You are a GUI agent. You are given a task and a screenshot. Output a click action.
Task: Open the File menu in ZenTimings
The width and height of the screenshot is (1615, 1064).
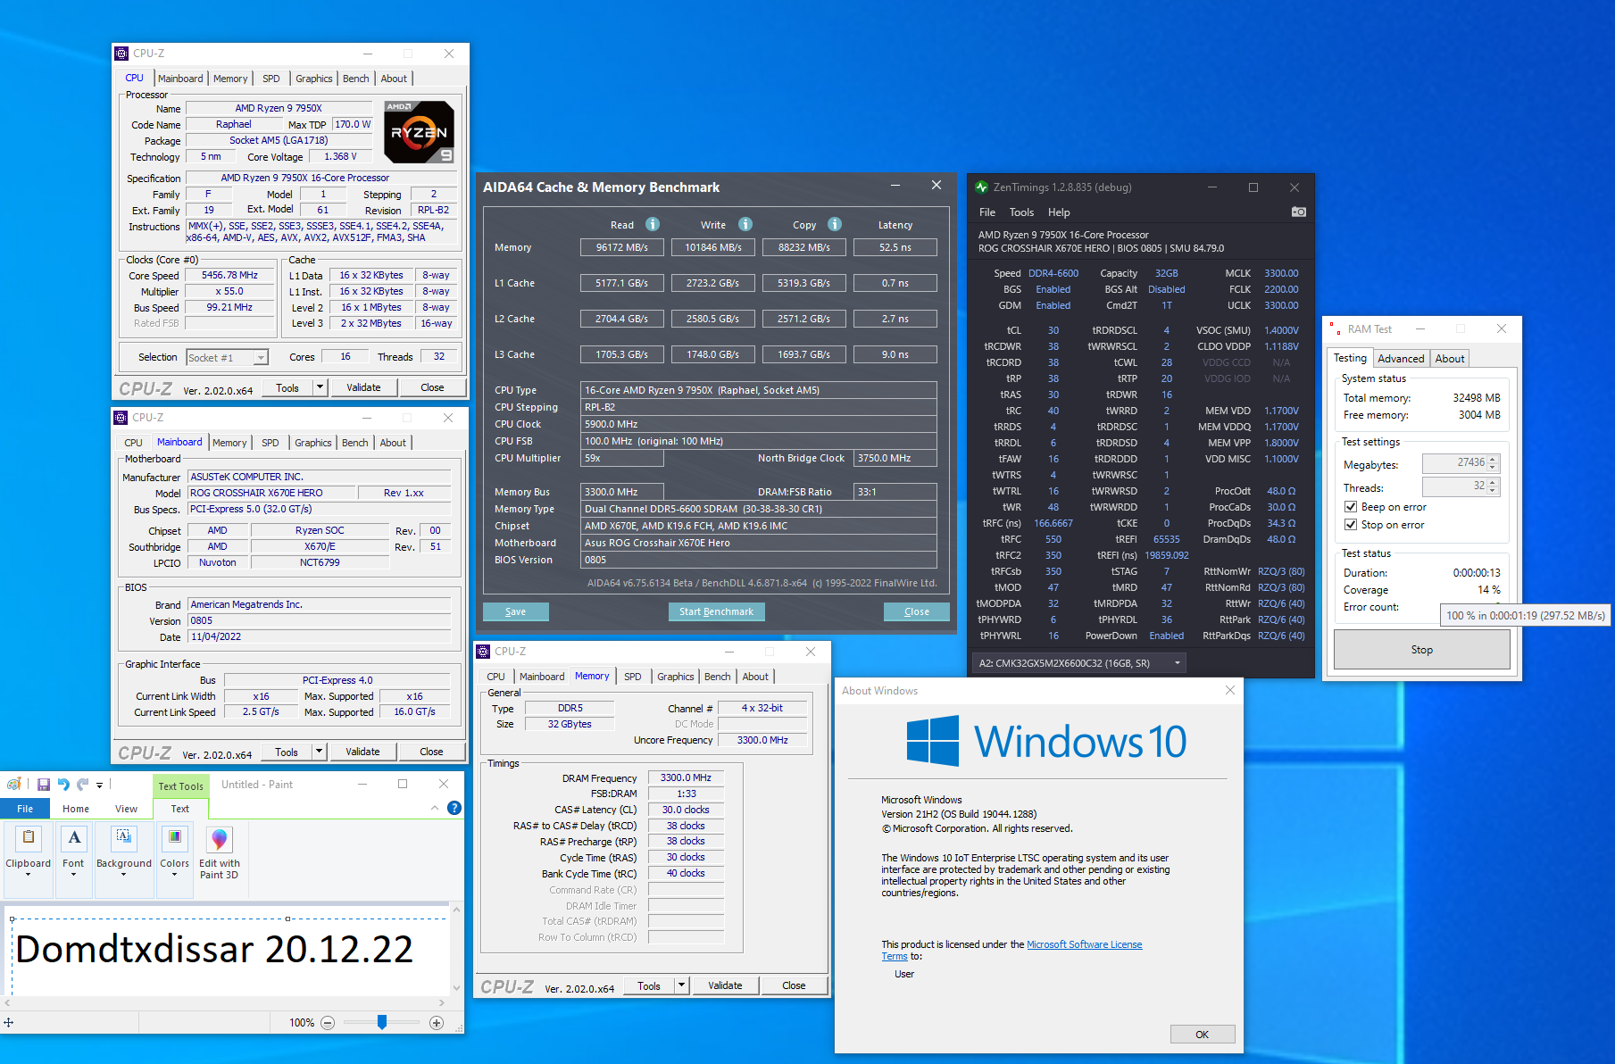click(x=987, y=212)
